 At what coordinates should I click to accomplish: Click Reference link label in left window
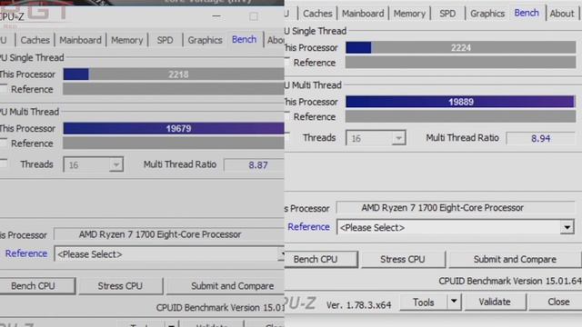point(26,253)
